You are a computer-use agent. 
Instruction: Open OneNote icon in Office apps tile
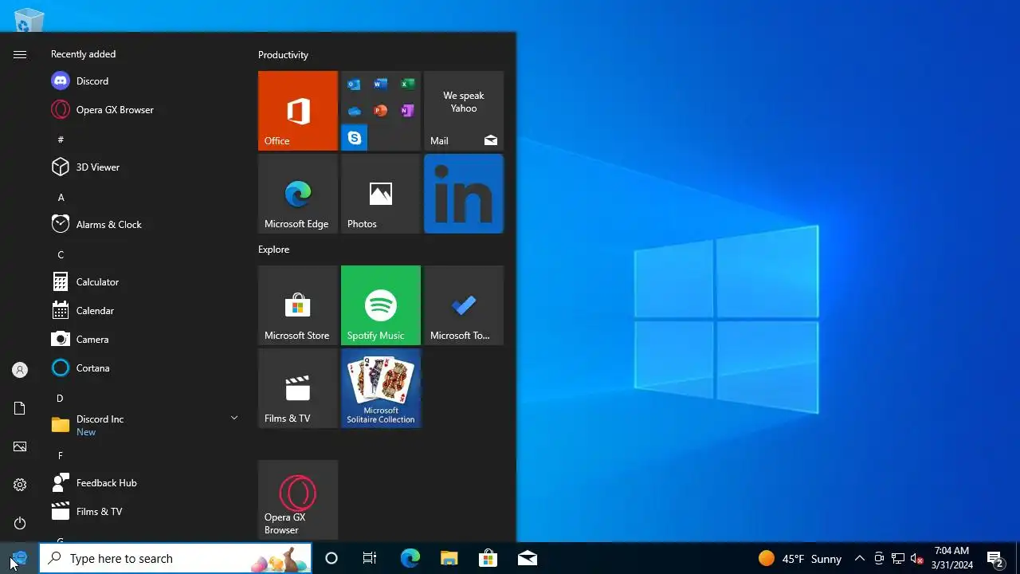pyautogui.click(x=407, y=111)
